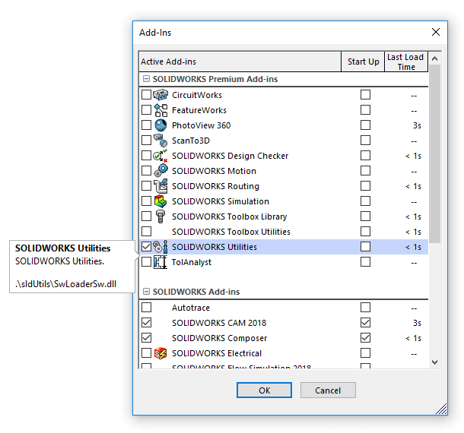This screenshot has width=464, height=433.
Task: Click the scrollbar down arrow
Action: point(435,363)
